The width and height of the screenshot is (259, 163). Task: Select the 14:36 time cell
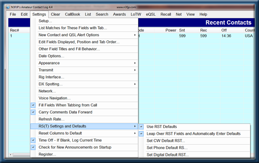pyautogui.click(x=226, y=36)
